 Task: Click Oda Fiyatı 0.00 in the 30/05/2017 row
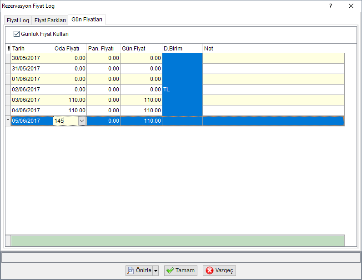tap(70, 58)
